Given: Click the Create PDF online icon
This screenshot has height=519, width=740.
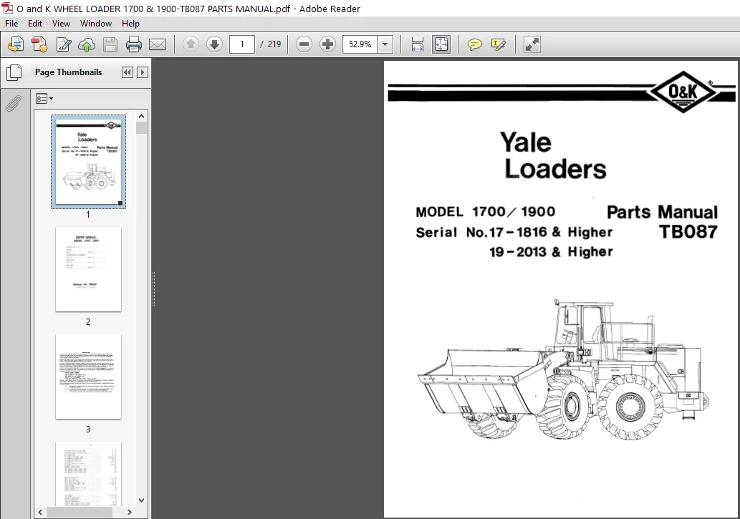Looking at the screenshot, I should [x=16, y=44].
